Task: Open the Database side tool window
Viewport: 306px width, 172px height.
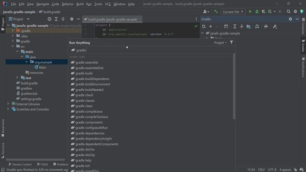Action: click(303, 26)
